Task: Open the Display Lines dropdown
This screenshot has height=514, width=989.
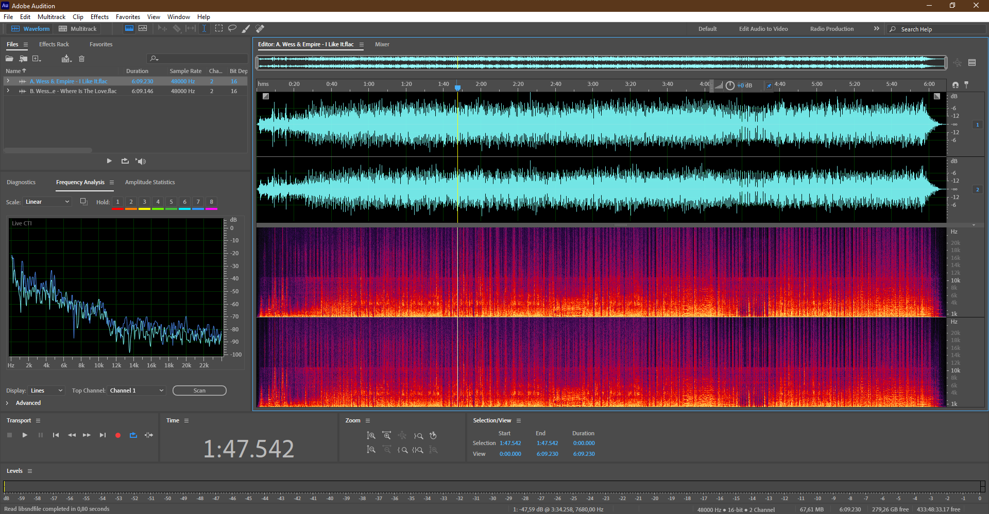Action: (x=47, y=391)
